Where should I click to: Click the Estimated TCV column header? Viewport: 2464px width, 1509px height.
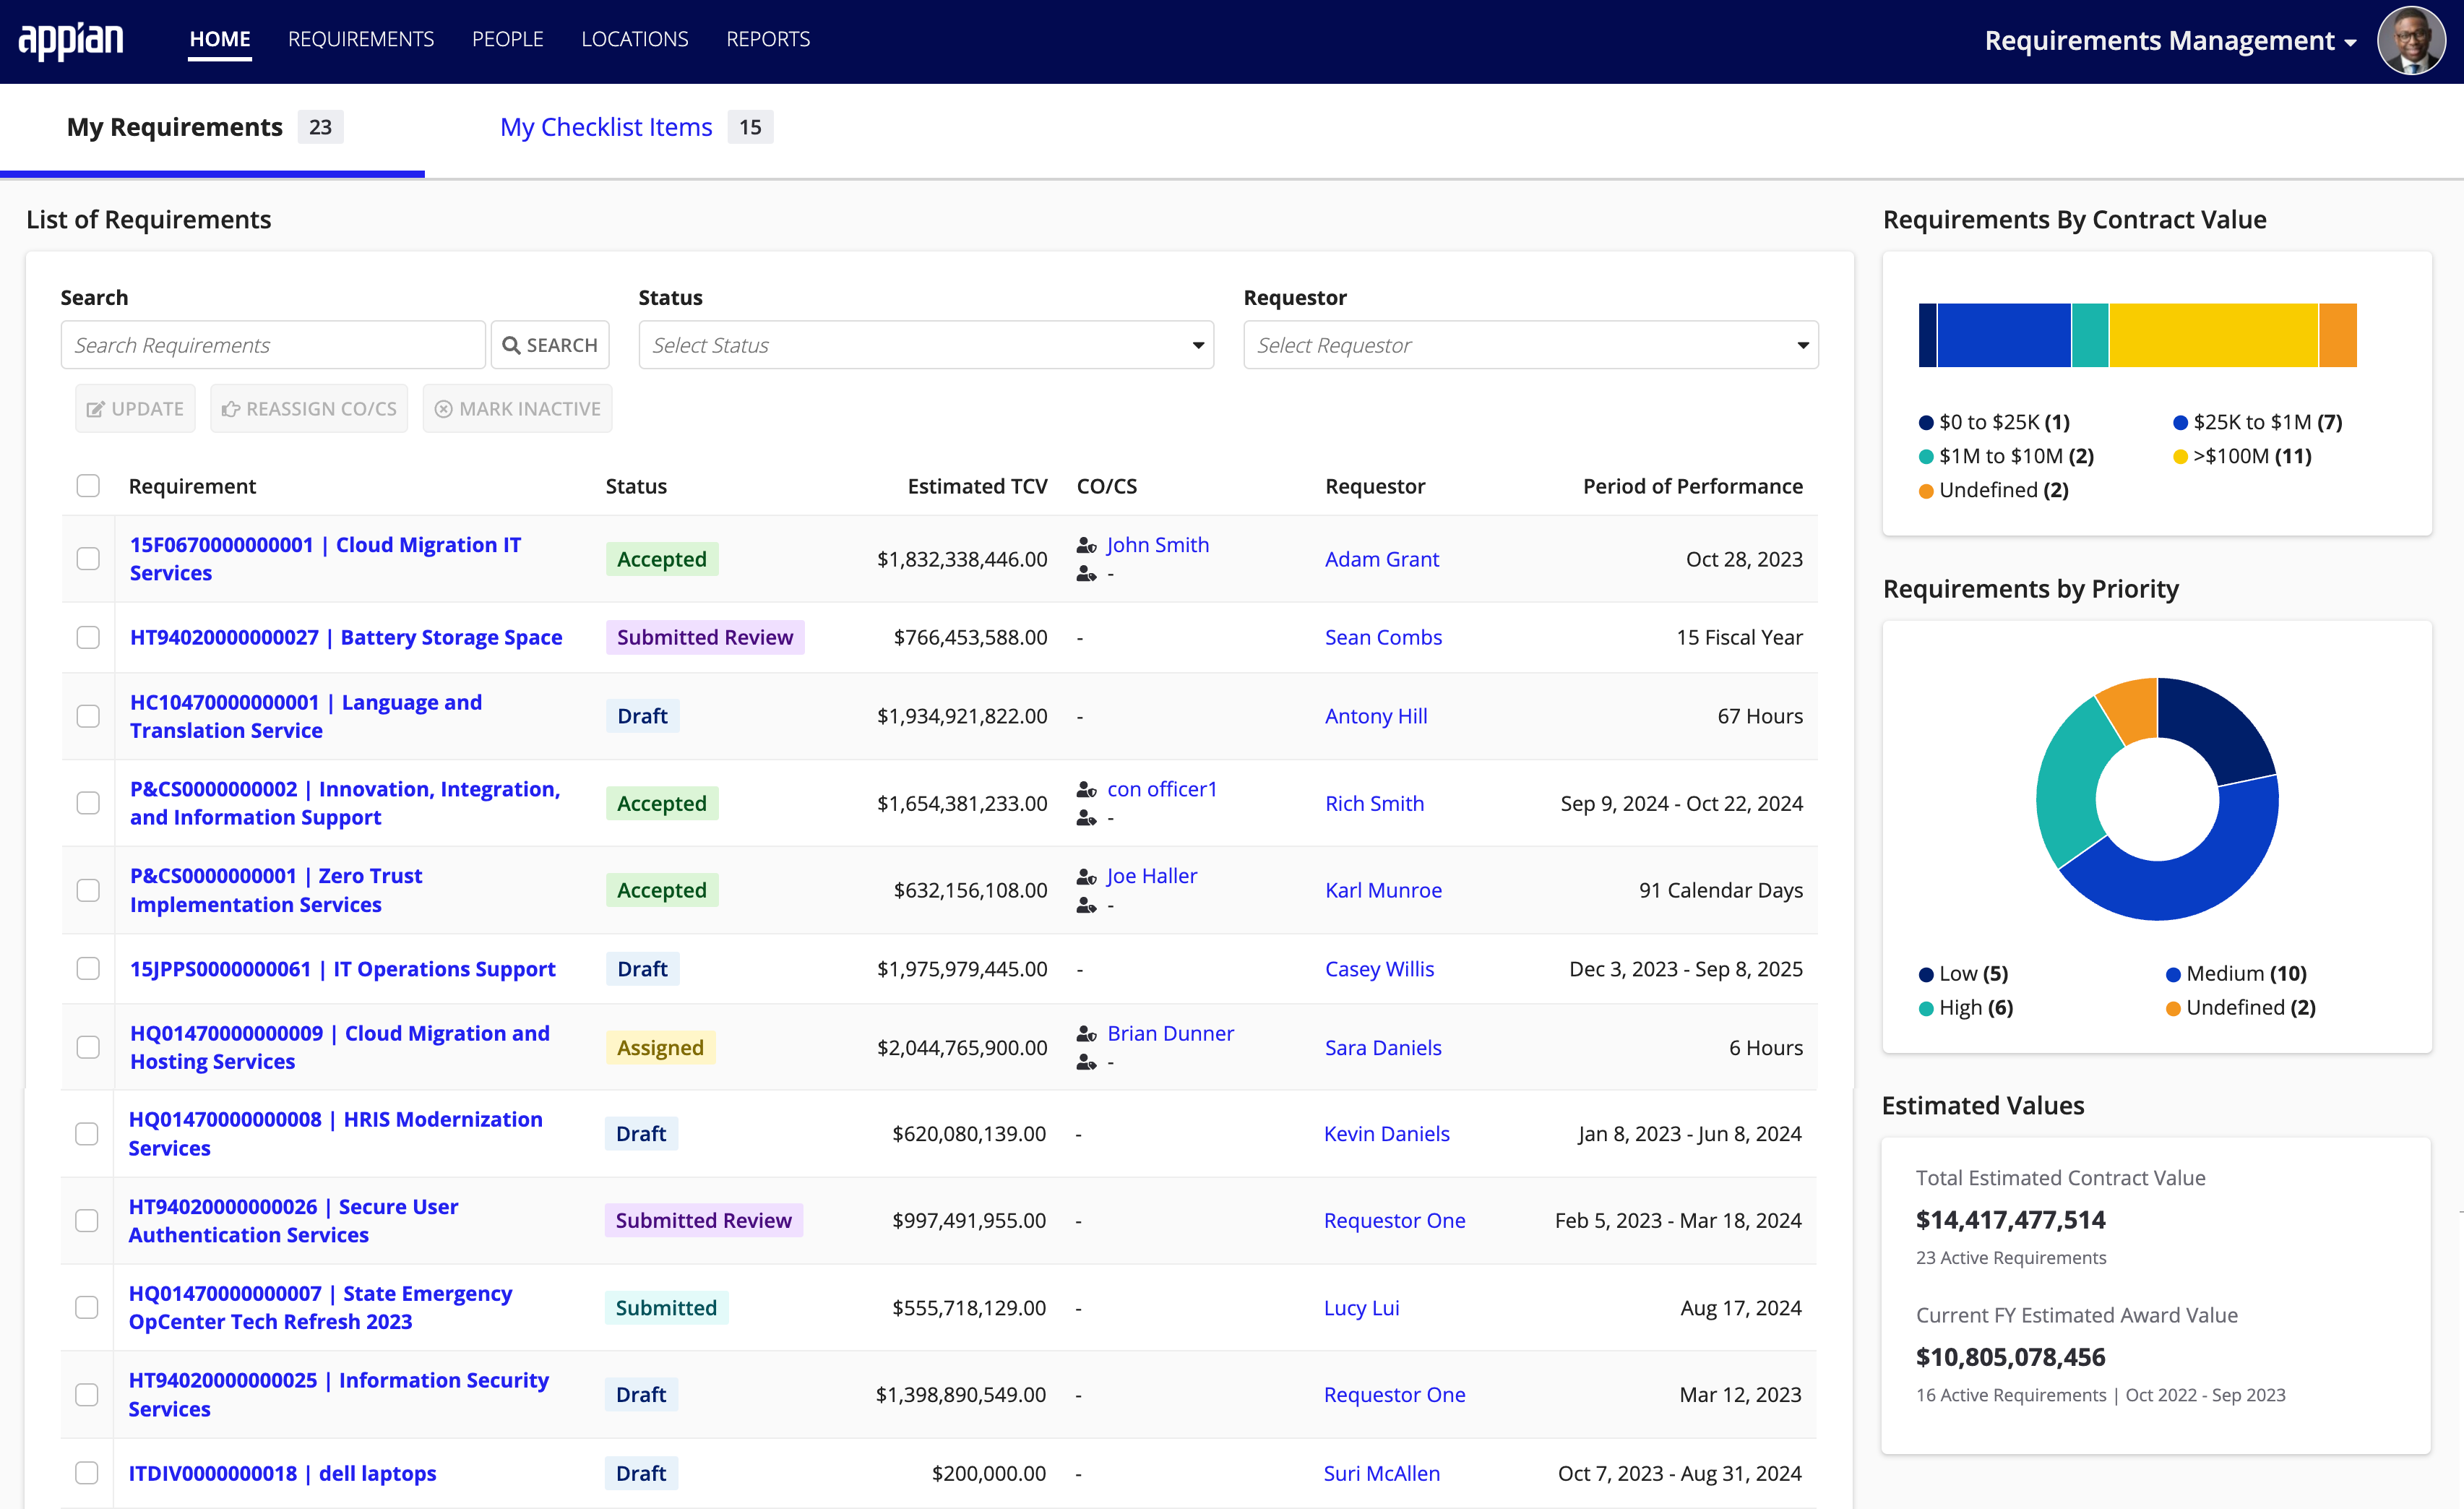click(977, 486)
